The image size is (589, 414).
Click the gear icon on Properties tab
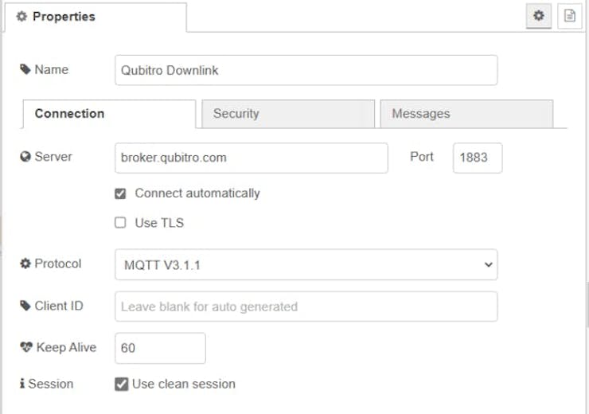(21, 16)
